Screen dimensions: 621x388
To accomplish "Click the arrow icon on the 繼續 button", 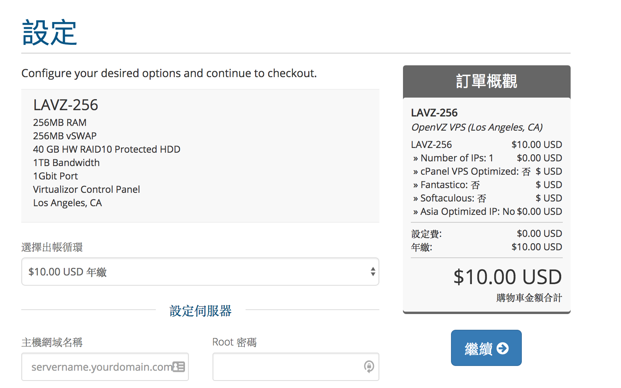I will (503, 348).
